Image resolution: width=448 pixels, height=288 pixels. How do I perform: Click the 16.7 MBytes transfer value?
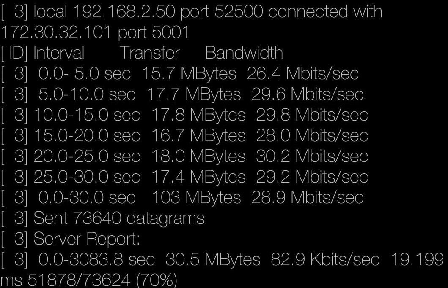198,136
